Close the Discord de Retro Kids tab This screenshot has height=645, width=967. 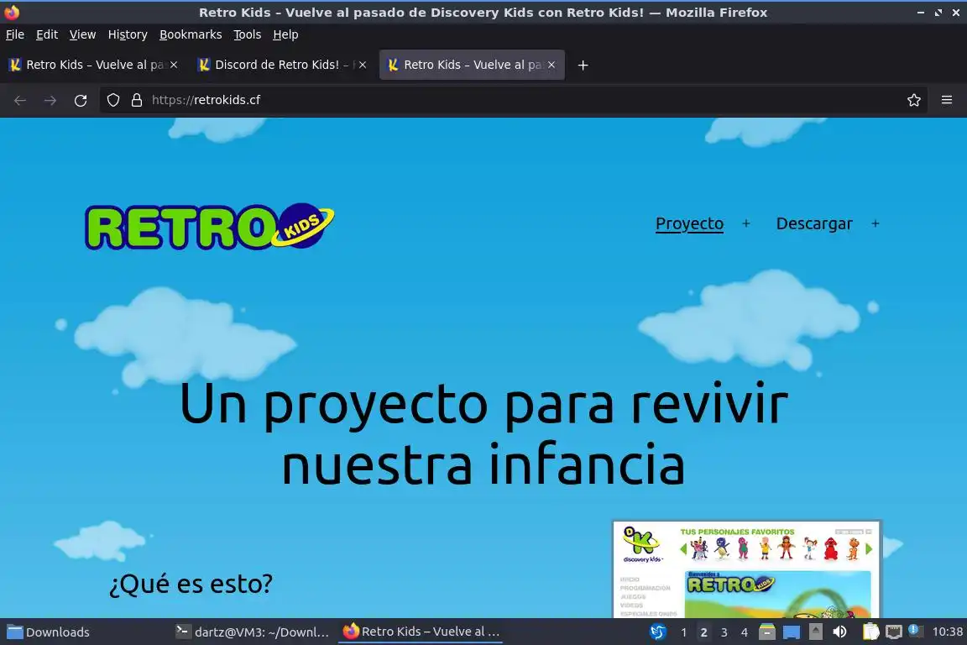click(363, 65)
